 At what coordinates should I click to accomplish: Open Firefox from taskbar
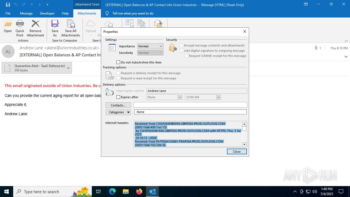click(x=139, y=192)
